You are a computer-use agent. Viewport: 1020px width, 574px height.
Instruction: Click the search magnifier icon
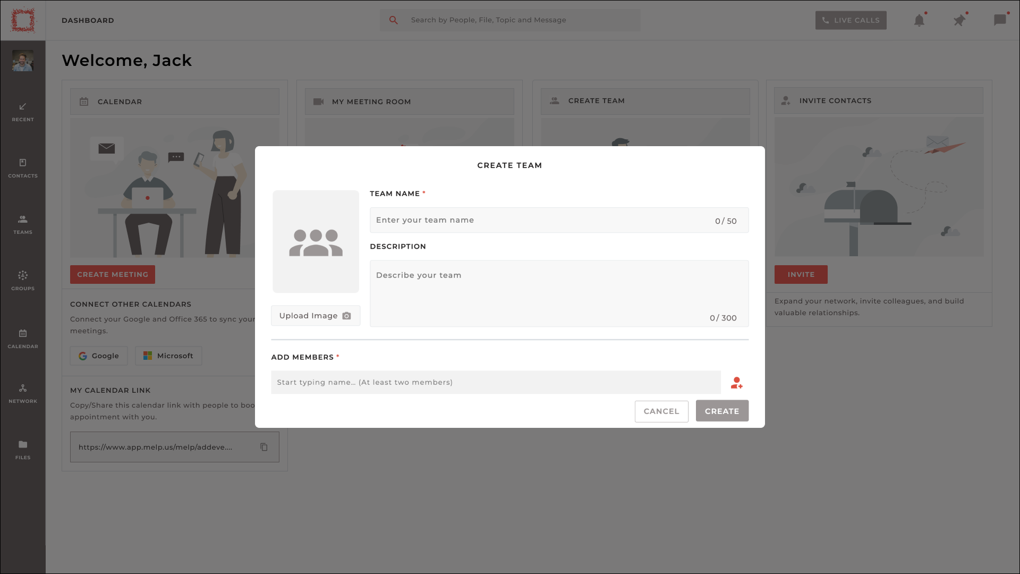pos(394,20)
